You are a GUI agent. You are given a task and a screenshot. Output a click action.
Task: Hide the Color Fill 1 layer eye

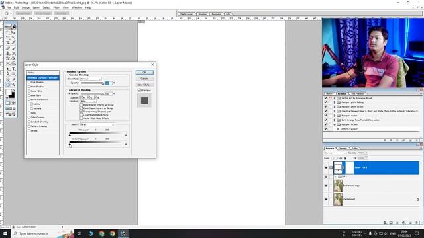click(x=326, y=167)
